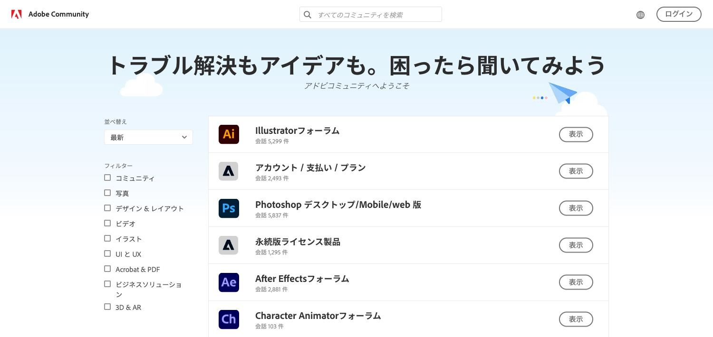Image resolution: width=713 pixels, height=337 pixels.
Task: Click the アドビコミュニティへようこそ subtitle
Action: [x=356, y=86]
